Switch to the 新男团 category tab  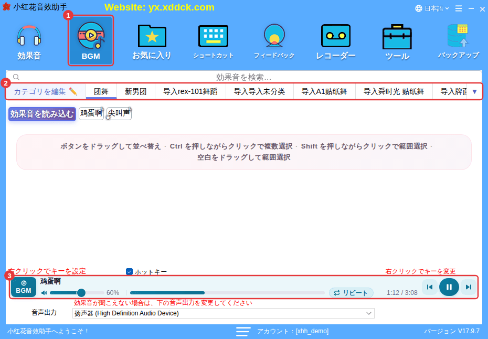coord(136,91)
